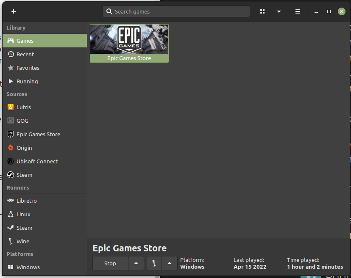The width and height of the screenshot is (351, 278).
Task: Click the Wine glass button in bottom bar
Action: (154, 263)
